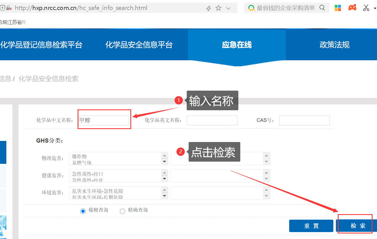Select the 模糊查询 radio button
This screenshot has height=239, width=377.
[83, 211]
